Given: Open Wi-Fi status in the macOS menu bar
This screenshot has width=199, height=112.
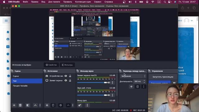Looking at the screenshot, I should tap(153, 2).
